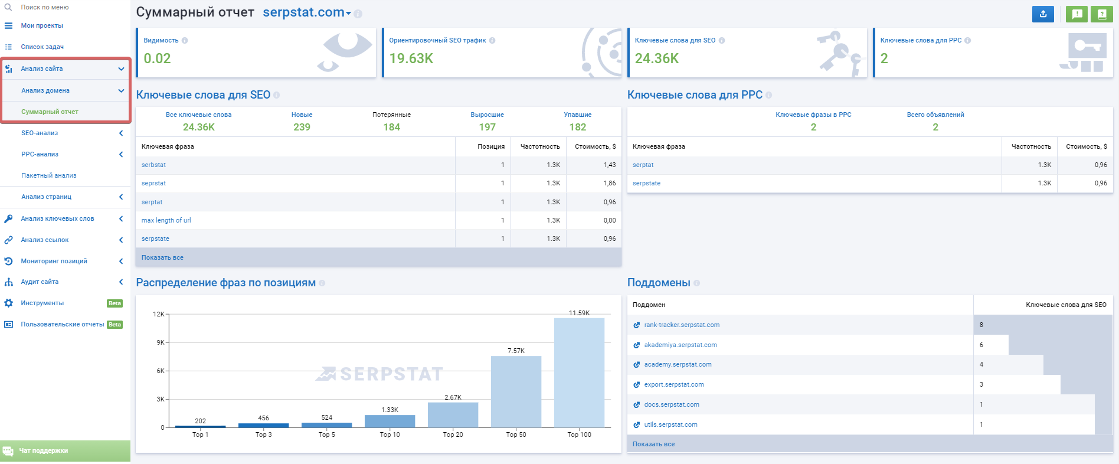Open the 'Список задач' list icon
Viewport: 1119px width, 464px height.
tap(8, 47)
